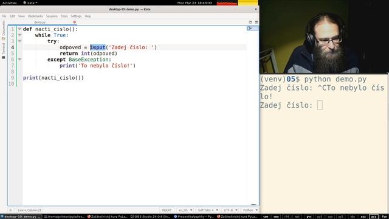Click line number 8 in the gutter
The width and height of the screenshot is (389, 219).
[12, 72]
